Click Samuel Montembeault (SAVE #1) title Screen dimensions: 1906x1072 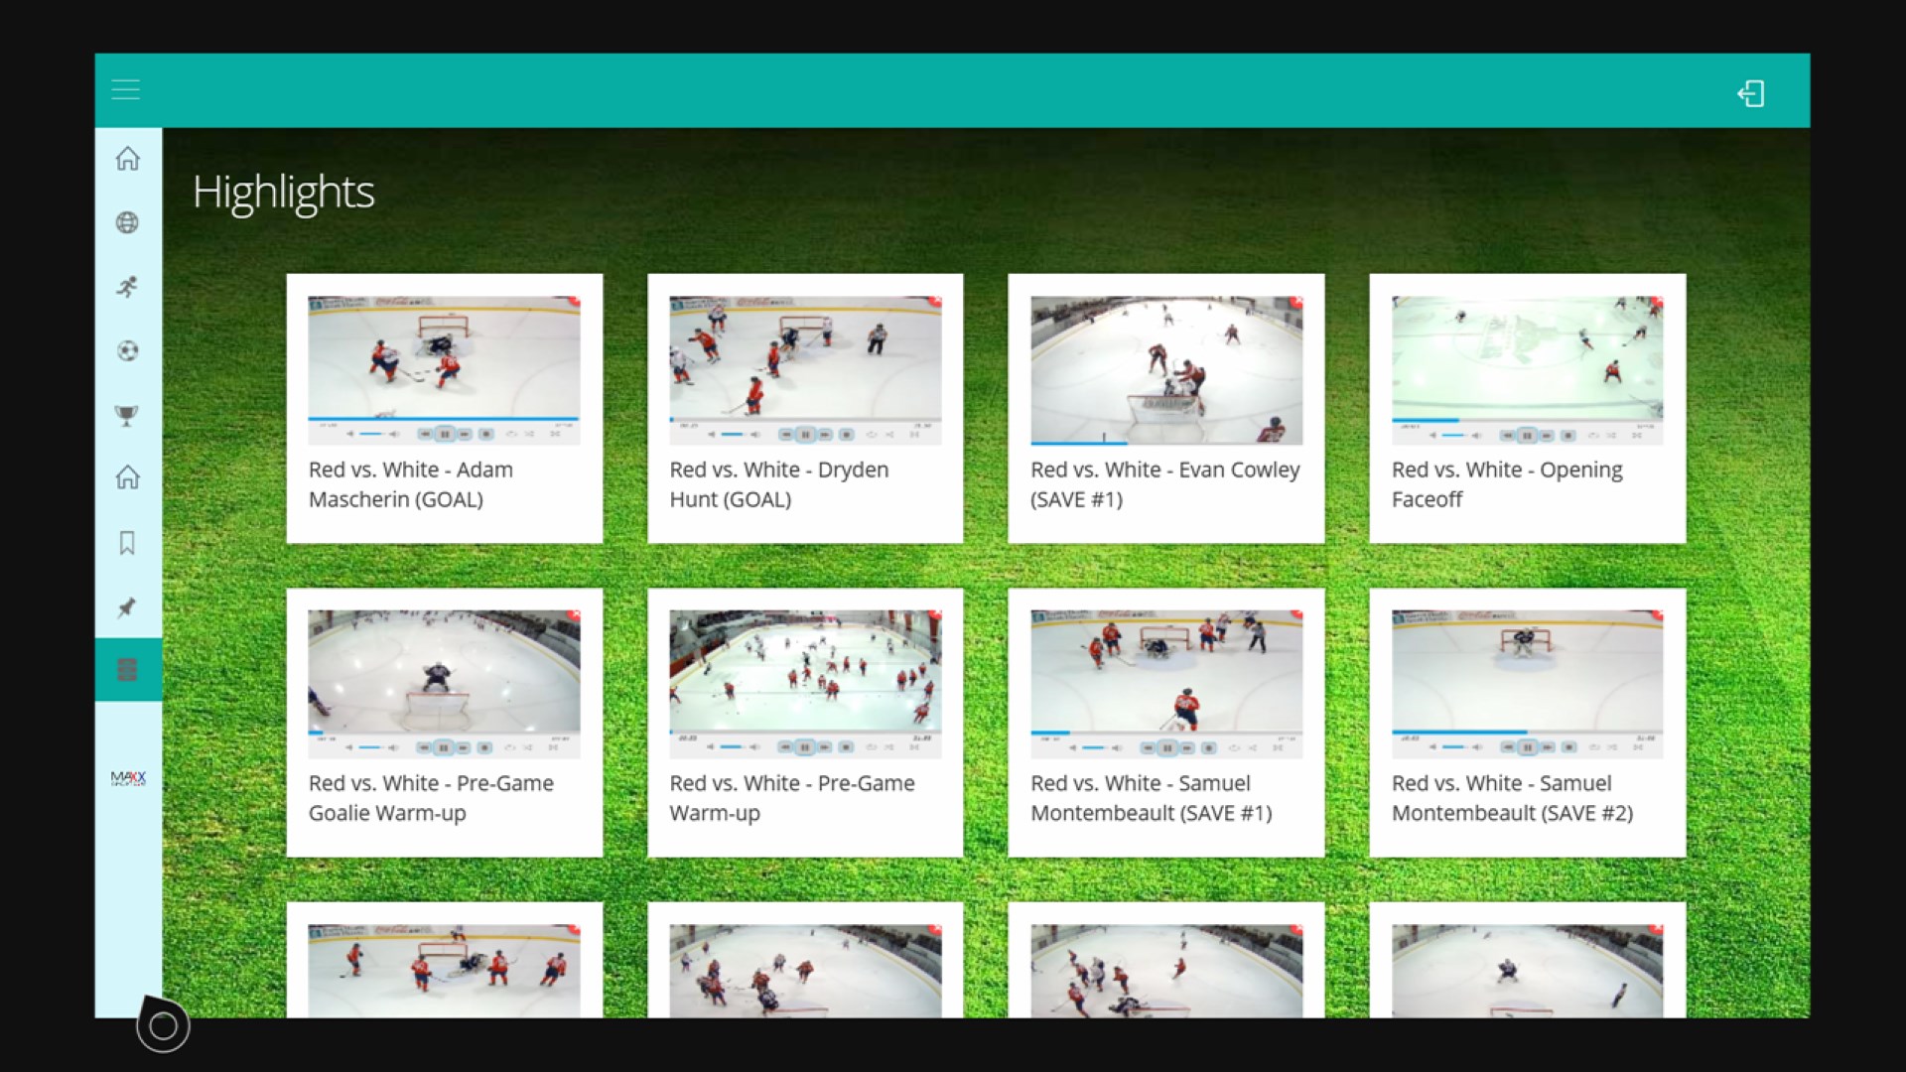[1151, 798]
